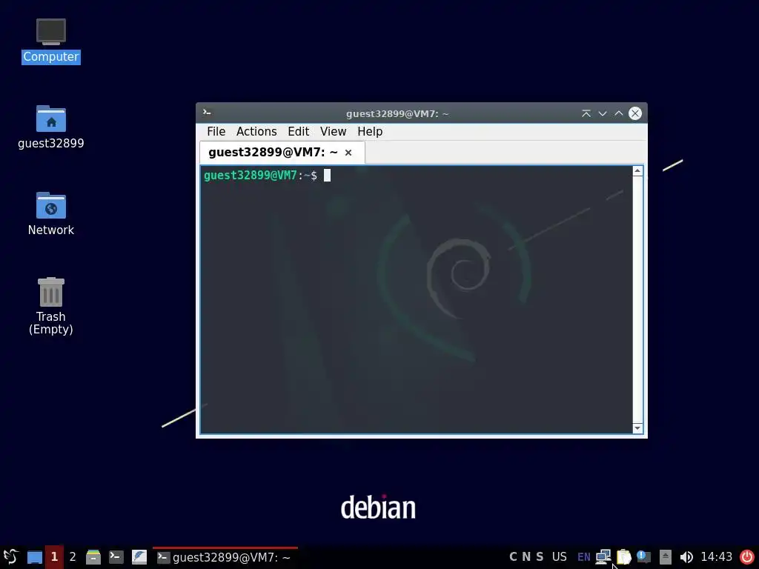The image size is (759, 569).
Task: Open the Help menu
Action: click(x=370, y=132)
